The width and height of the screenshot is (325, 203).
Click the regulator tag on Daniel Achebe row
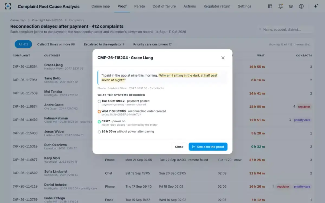tap(283, 186)
